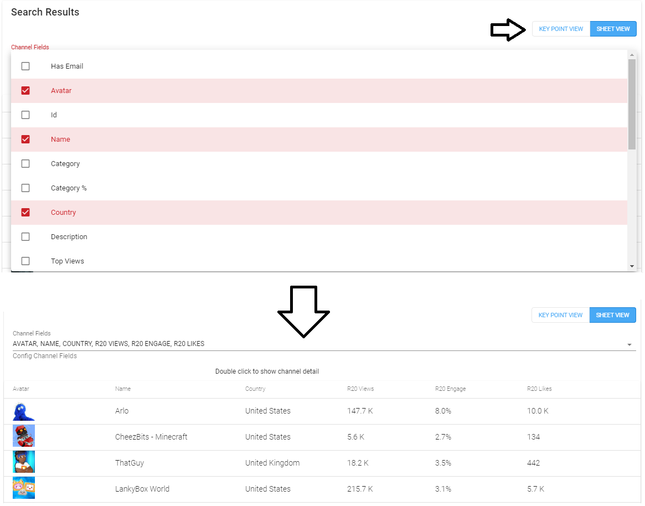Switch to Key Point View in lower panel
645x506 pixels.
(561, 315)
